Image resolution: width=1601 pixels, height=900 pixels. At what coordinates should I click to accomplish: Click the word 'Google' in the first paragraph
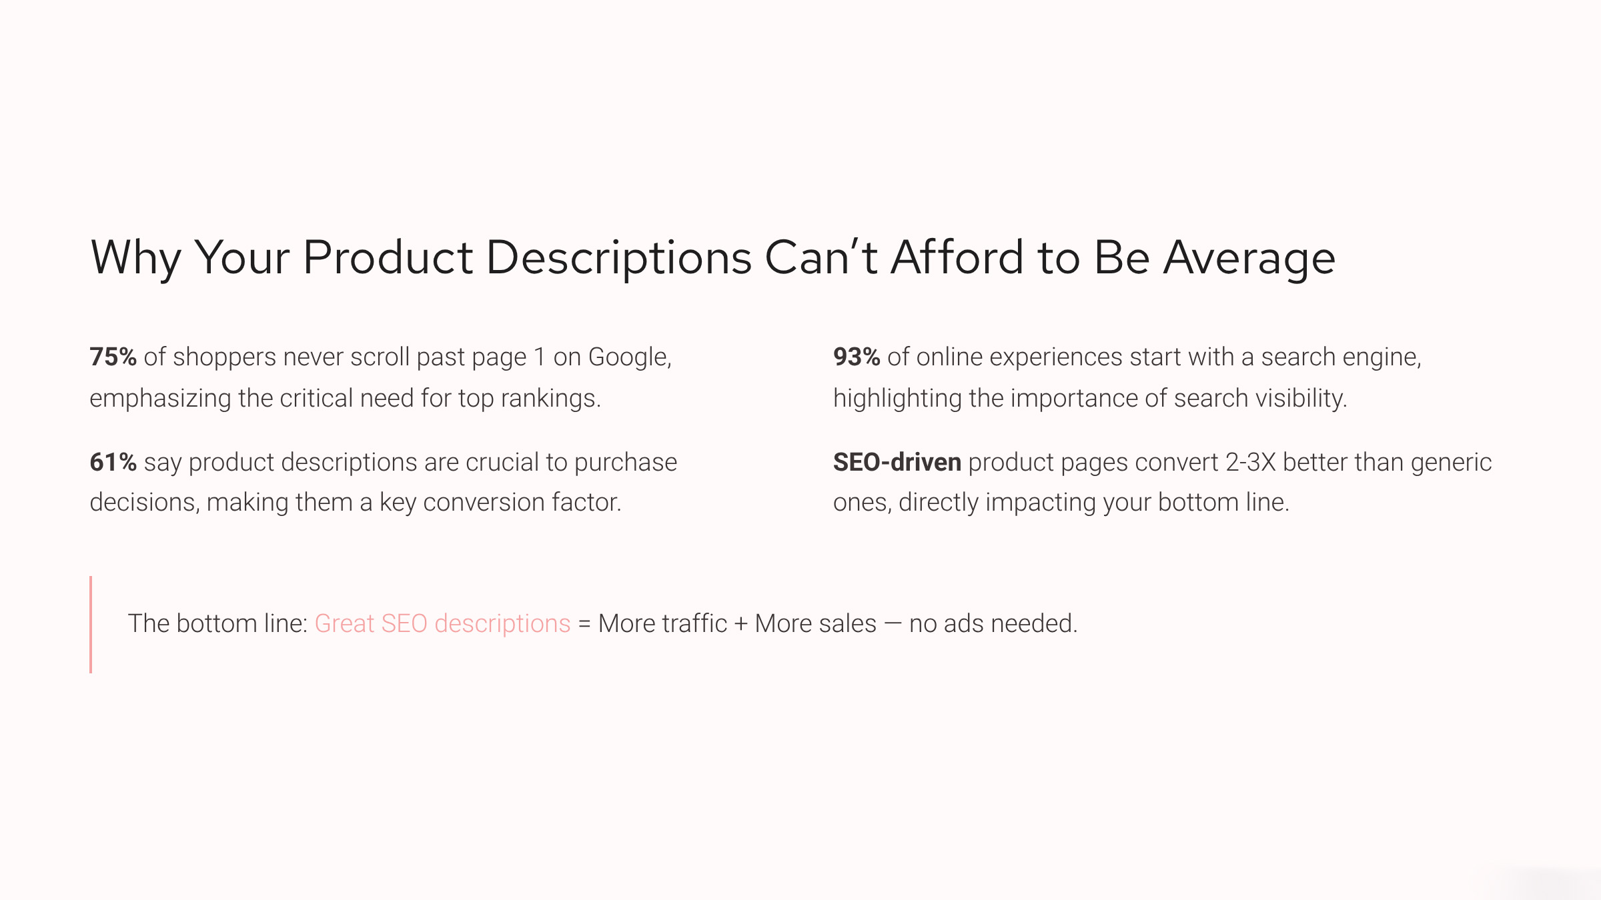click(x=628, y=357)
